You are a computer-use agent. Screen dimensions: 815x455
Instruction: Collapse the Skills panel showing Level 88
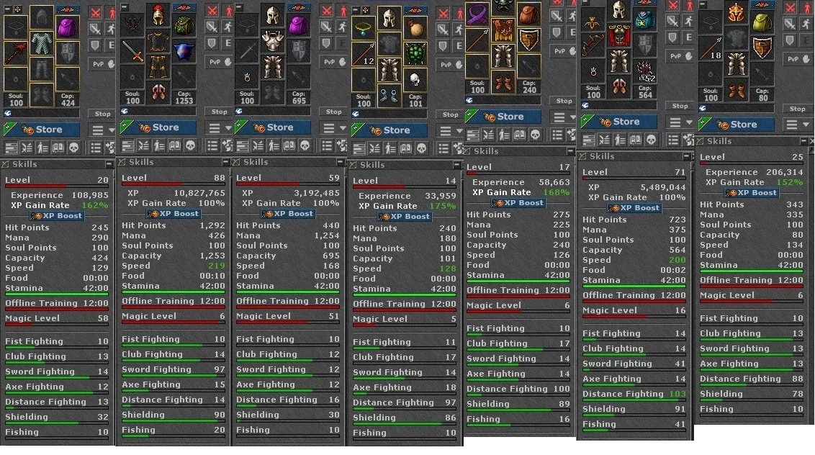[225, 162]
